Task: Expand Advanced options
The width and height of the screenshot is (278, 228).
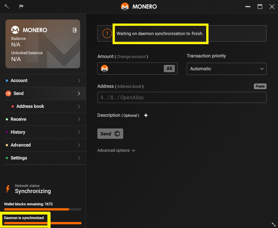Action: pos(116,150)
